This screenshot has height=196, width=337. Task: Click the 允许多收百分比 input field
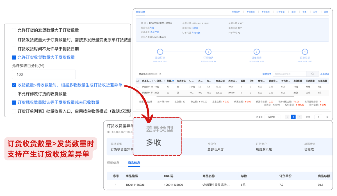[44, 74]
